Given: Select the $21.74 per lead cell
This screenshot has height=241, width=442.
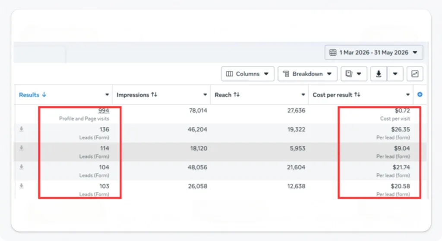Looking at the screenshot, I should click(401, 167).
